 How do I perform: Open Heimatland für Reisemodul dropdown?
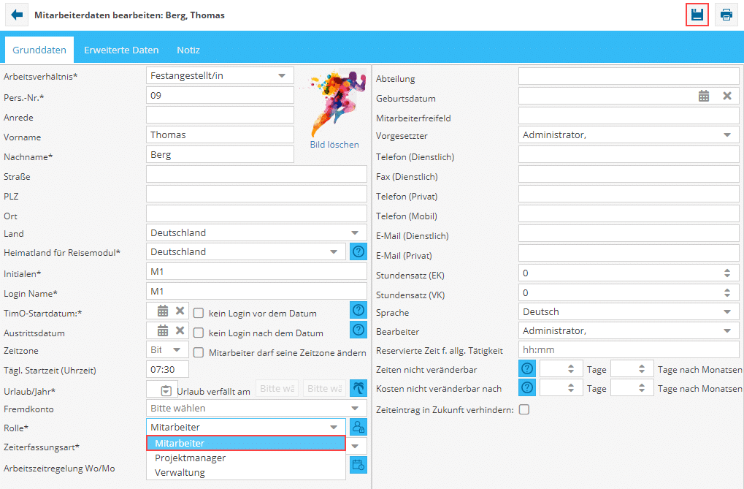pyautogui.click(x=334, y=252)
